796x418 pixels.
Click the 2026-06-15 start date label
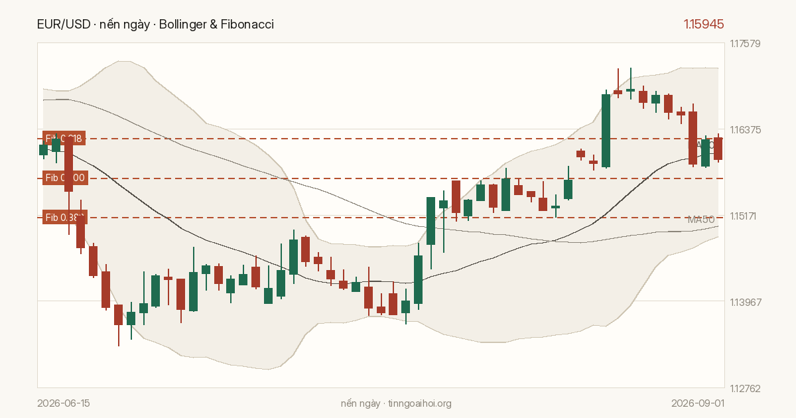pos(64,403)
